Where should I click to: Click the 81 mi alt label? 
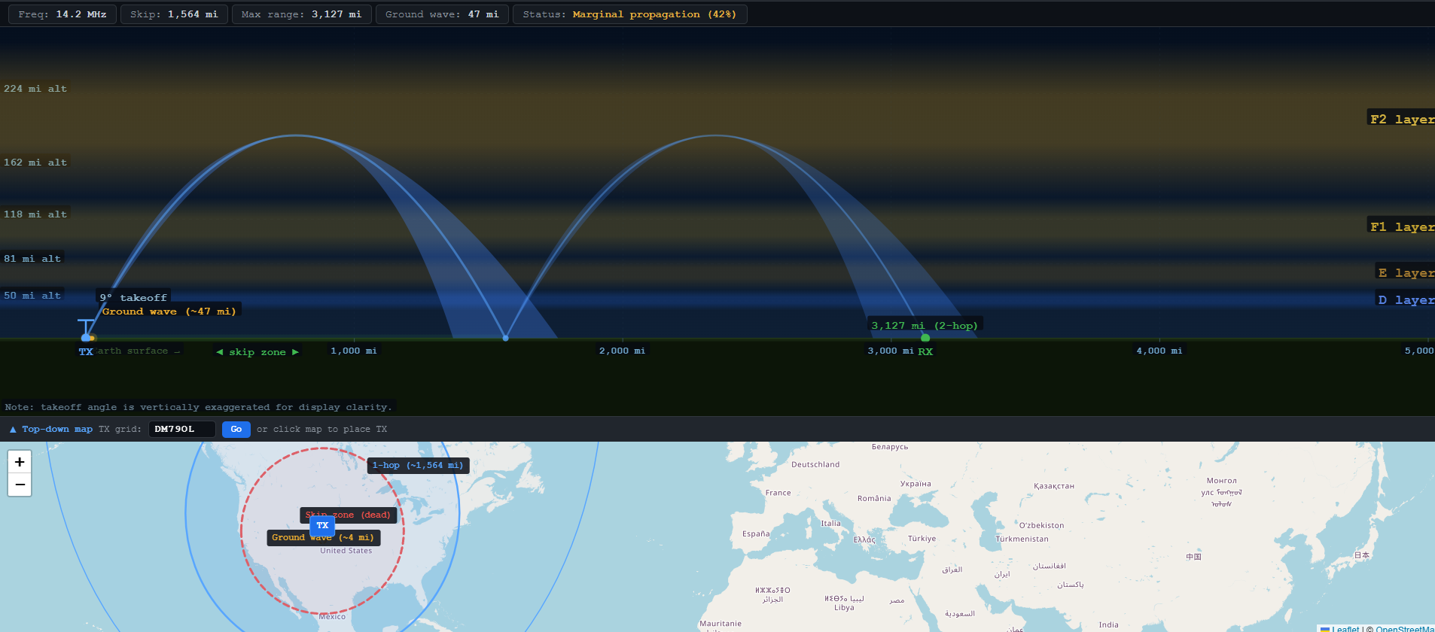pos(32,259)
